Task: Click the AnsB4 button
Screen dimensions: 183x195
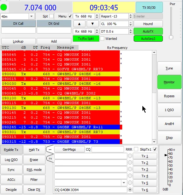Action: [169, 124]
